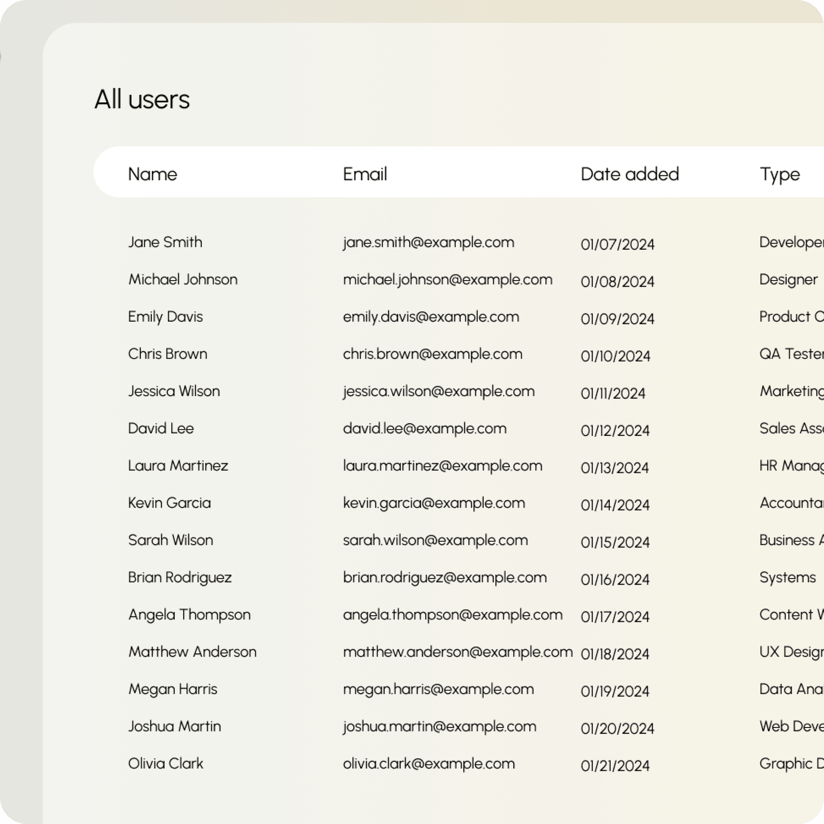Image resolution: width=824 pixels, height=824 pixels.
Task: Select the name Angela Thompson
Action: [189, 615]
